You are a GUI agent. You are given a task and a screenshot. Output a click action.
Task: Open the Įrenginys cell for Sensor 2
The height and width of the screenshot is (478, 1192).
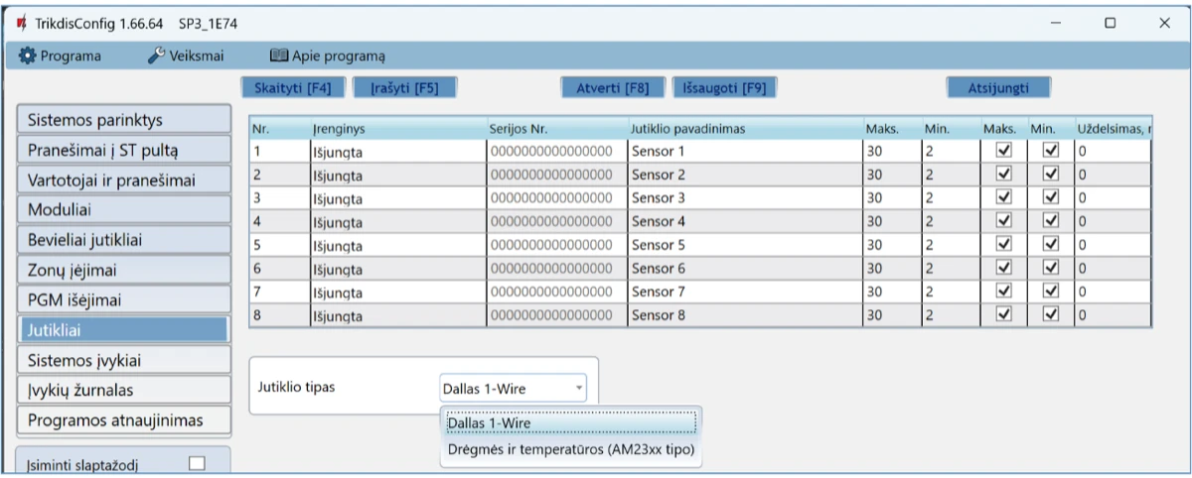pyautogui.click(x=395, y=175)
